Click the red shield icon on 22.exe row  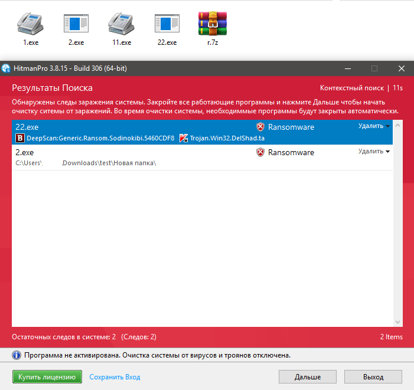(260, 127)
